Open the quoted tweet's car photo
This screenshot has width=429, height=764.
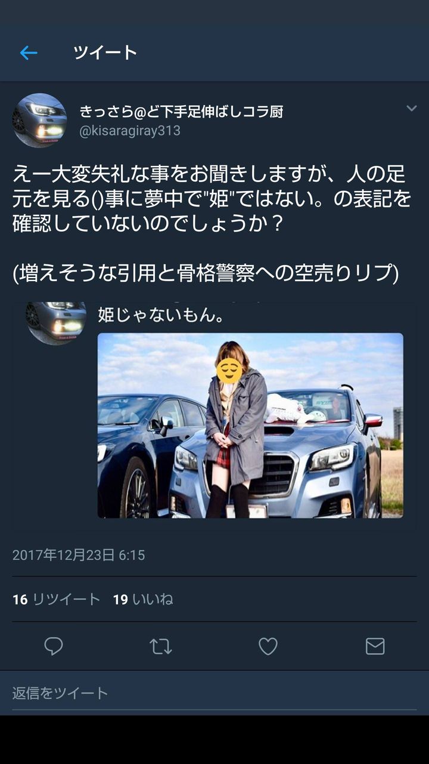[250, 426]
